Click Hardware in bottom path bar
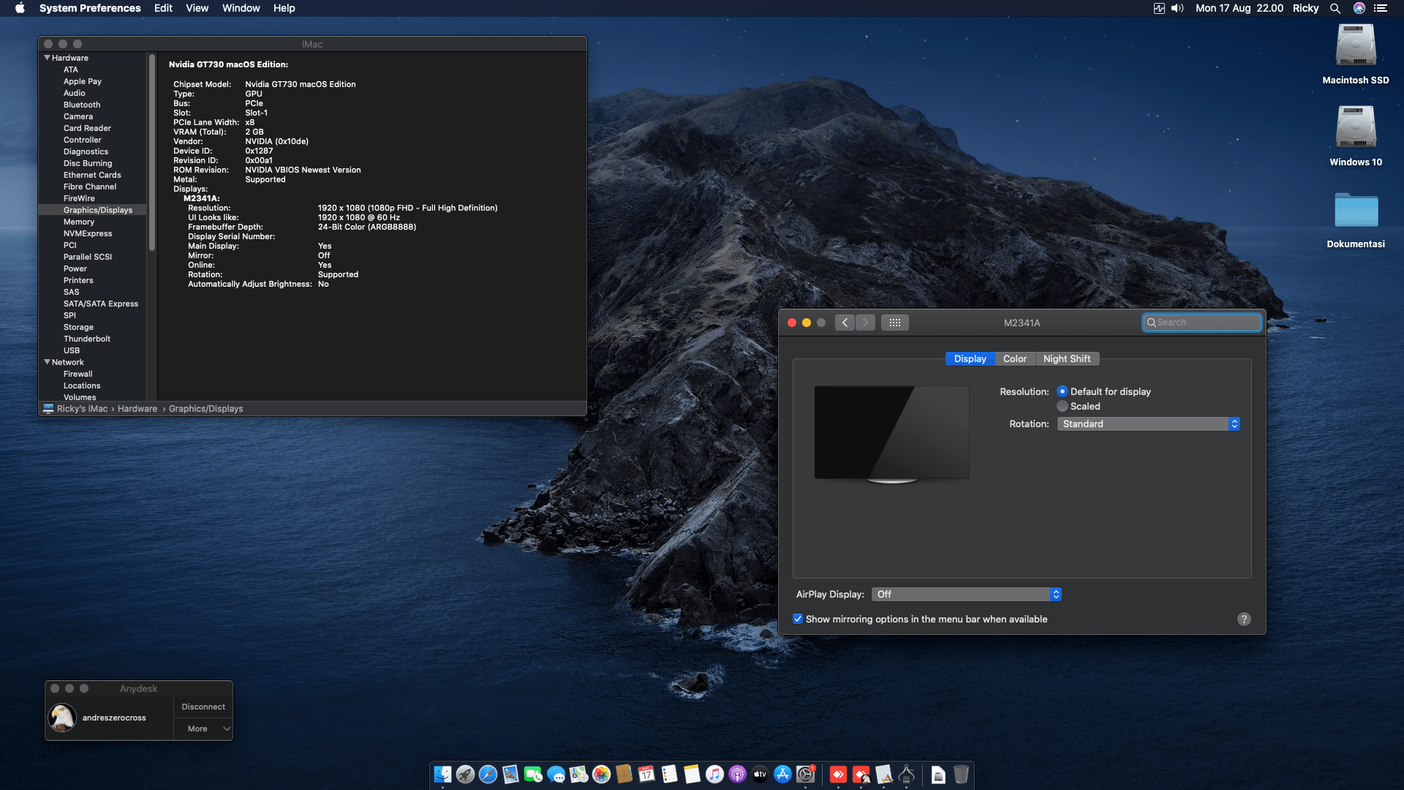Screen dimensions: 1404x790 click(x=137, y=409)
